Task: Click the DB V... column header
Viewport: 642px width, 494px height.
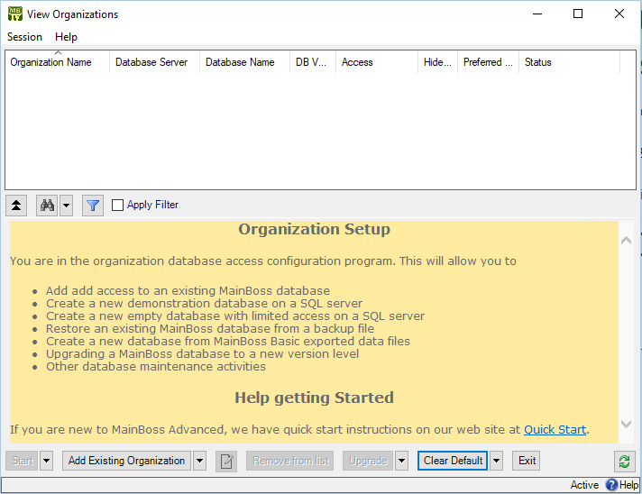Action: [x=313, y=62]
